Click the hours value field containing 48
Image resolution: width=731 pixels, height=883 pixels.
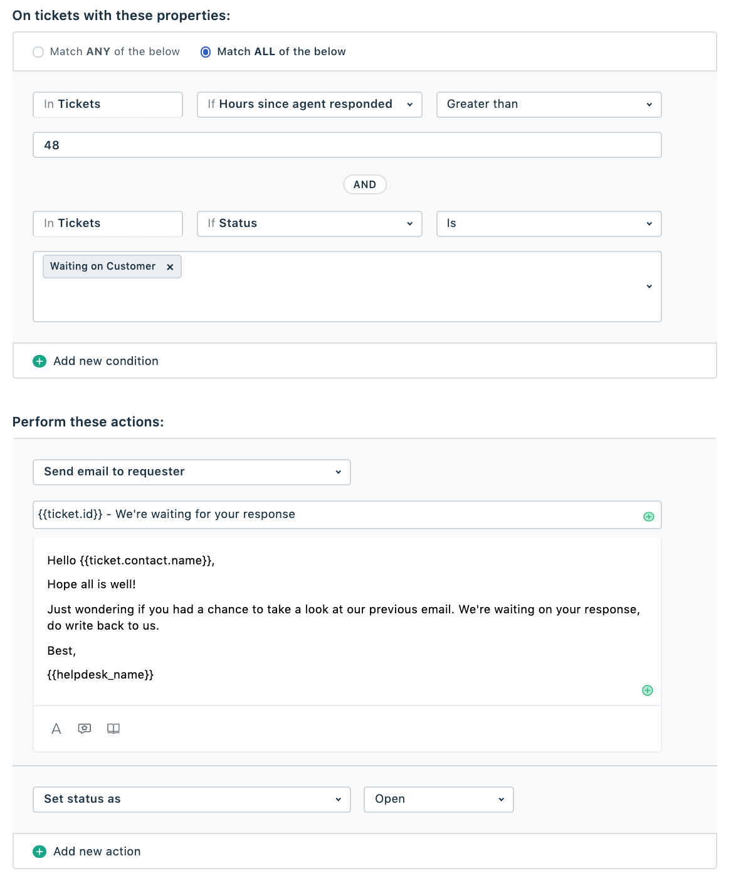tap(347, 145)
